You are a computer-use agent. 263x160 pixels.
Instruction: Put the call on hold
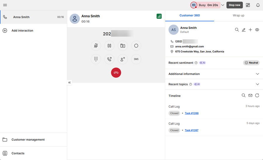point(109,46)
